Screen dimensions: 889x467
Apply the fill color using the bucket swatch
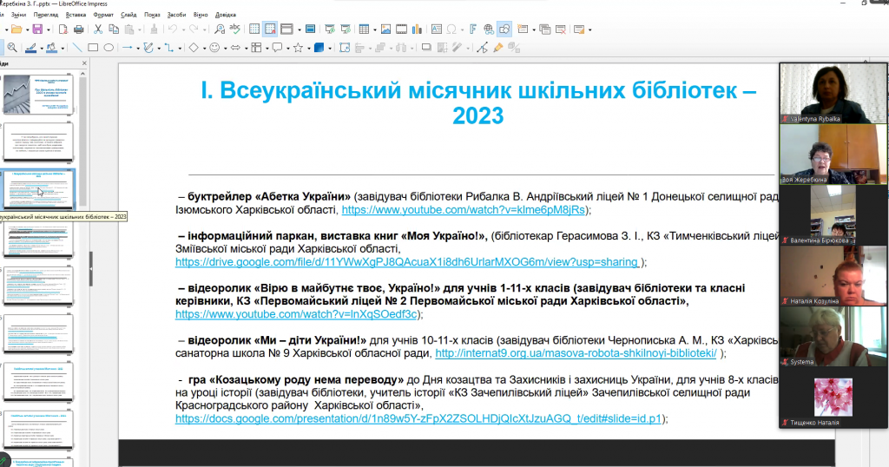(x=51, y=48)
